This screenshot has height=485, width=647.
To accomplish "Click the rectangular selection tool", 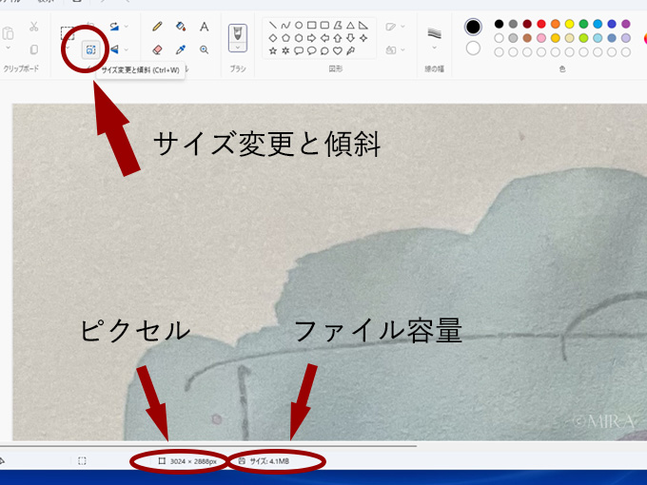I will [68, 36].
